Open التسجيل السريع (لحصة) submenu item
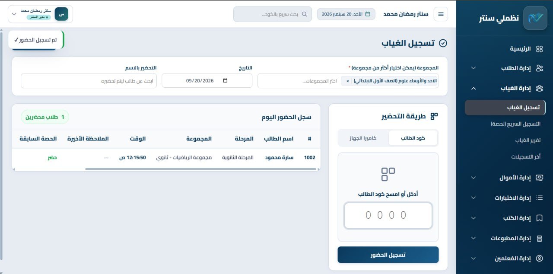The height and width of the screenshot is (274, 553). coord(515,124)
